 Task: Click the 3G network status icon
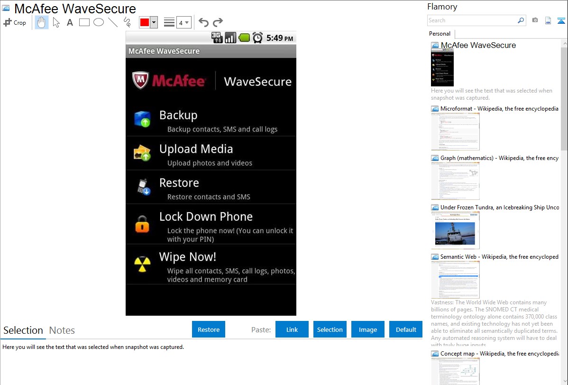(217, 38)
